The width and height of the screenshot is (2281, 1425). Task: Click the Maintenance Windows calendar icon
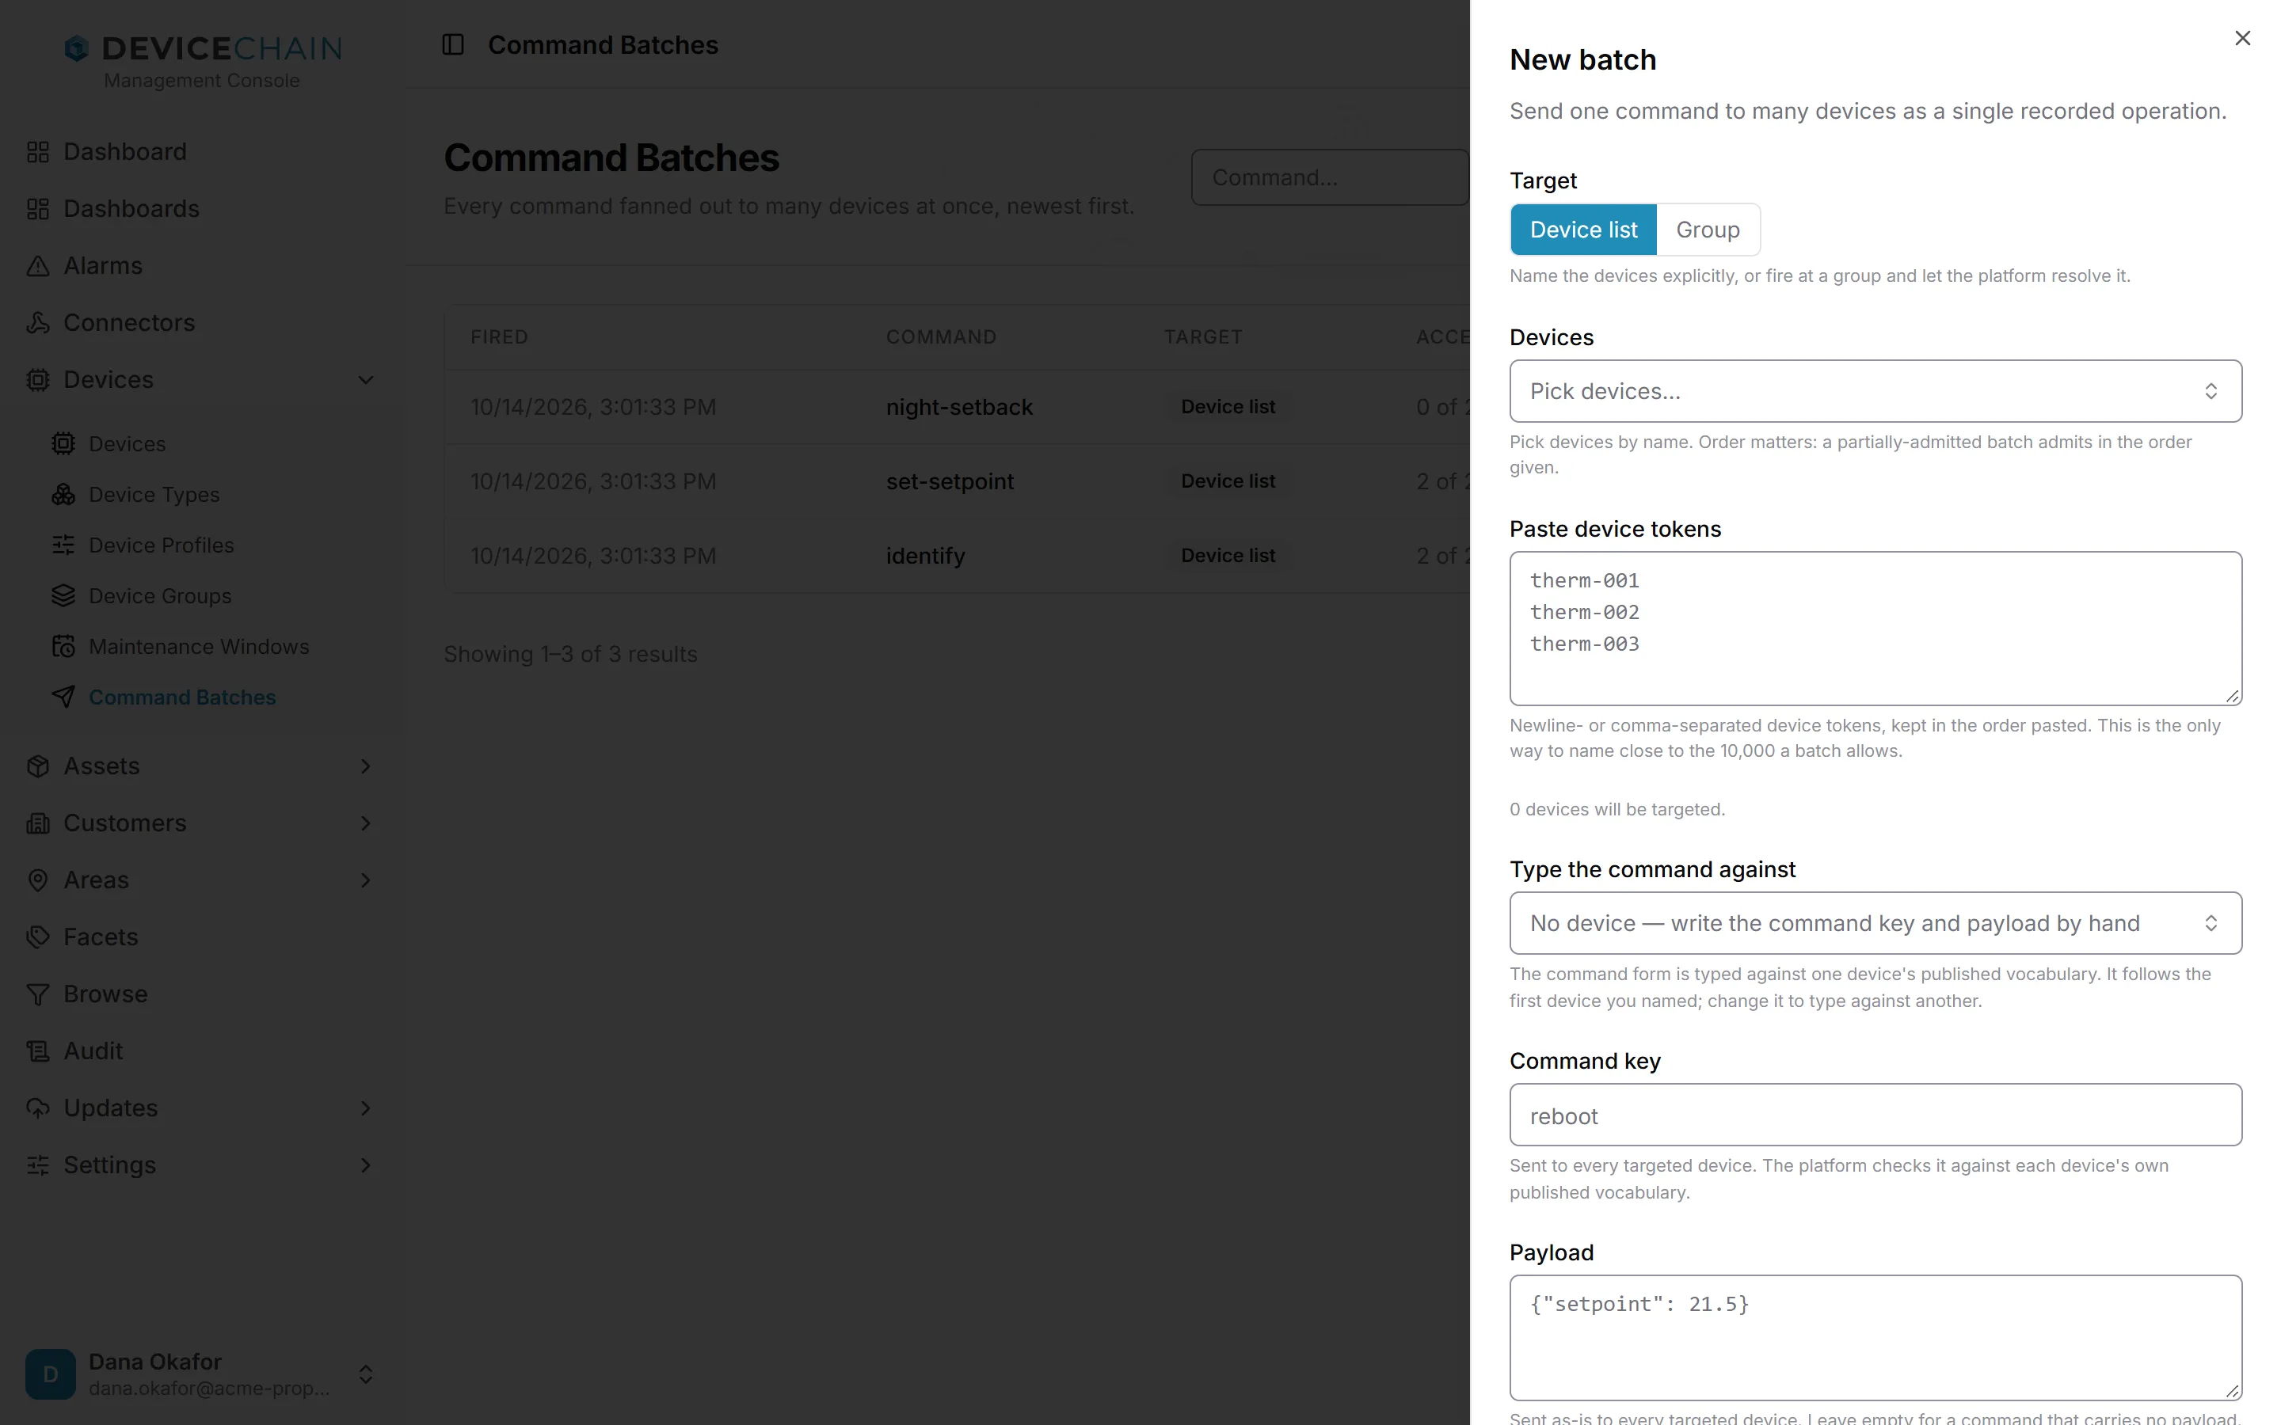63,647
